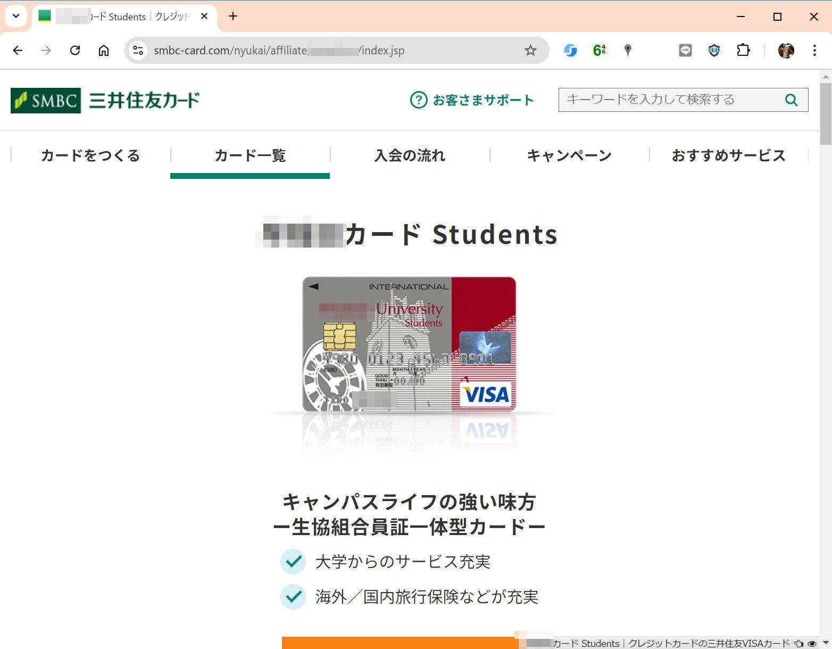Click the 海外／国内旅行保険などが充実 text

427,597
